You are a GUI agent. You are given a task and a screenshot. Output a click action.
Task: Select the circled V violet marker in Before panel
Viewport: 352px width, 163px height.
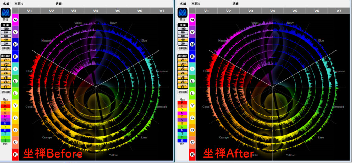15,32
